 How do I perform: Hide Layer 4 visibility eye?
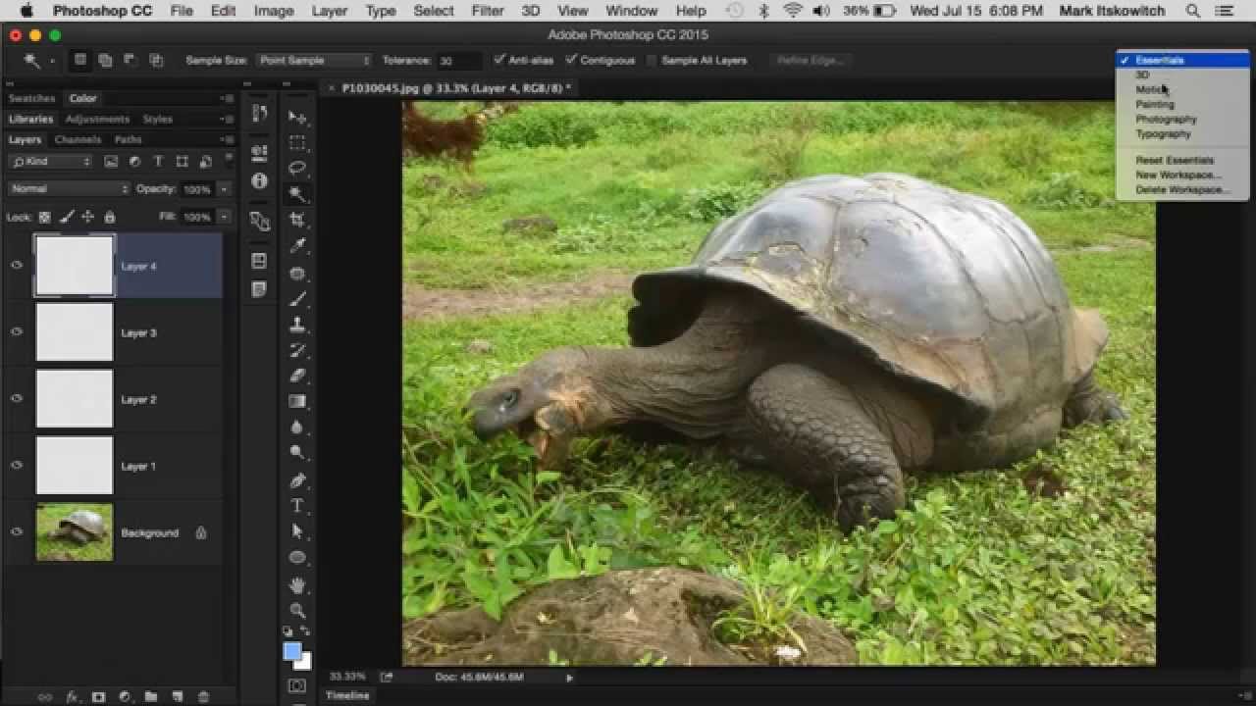pos(17,266)
